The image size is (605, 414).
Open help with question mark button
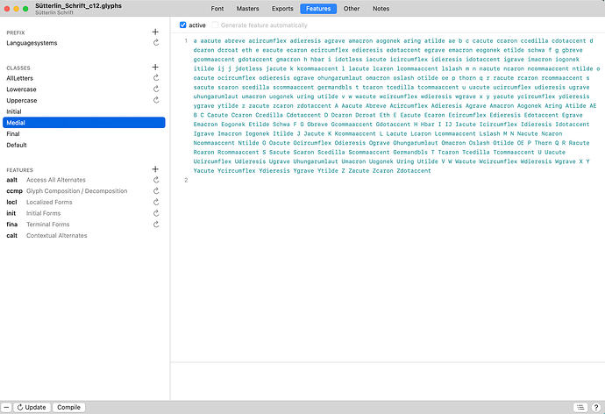point(596,408)
